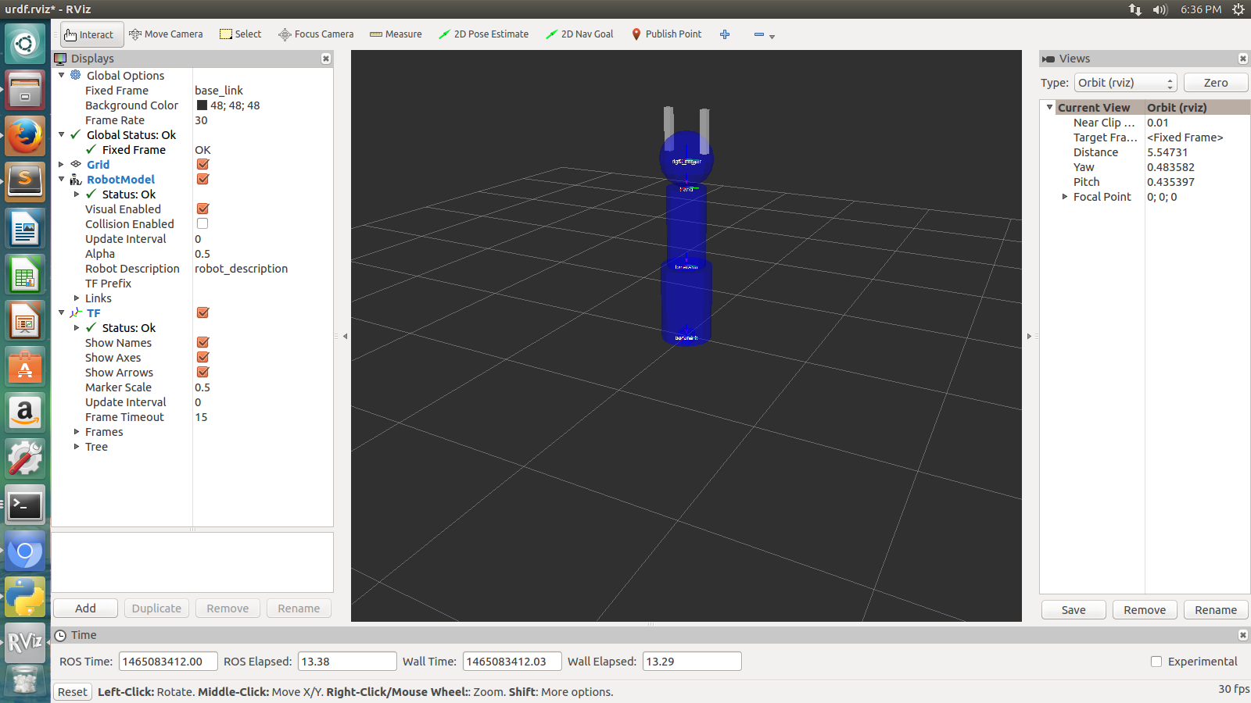Toggle the RobotModel display checkbox
Screen dimensions: 1251x703
click(203, 179)
